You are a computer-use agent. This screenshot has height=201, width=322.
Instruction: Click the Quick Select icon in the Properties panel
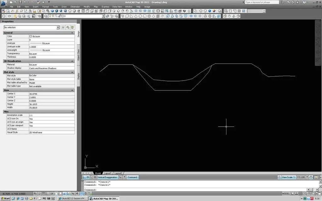point(73,27)
